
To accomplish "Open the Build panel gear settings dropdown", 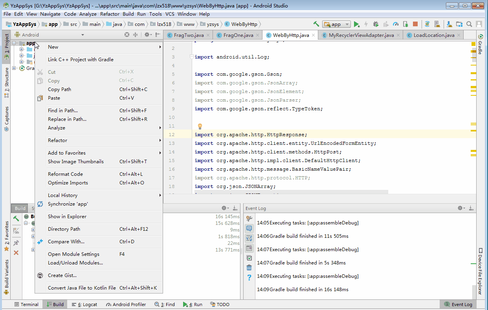I will (x=225, y=208).
